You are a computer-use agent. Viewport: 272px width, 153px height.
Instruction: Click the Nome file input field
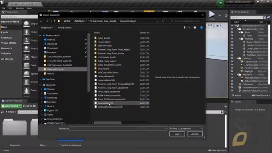(119, 128)
